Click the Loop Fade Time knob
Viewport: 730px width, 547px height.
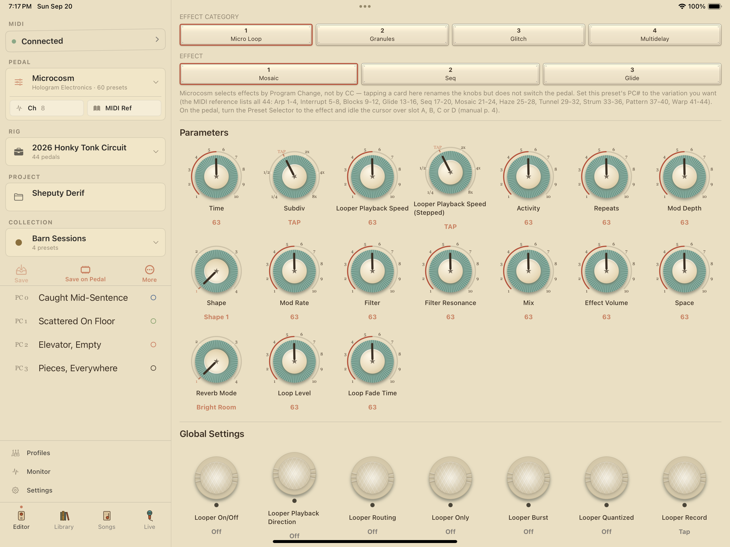click(x=372, y=361)
